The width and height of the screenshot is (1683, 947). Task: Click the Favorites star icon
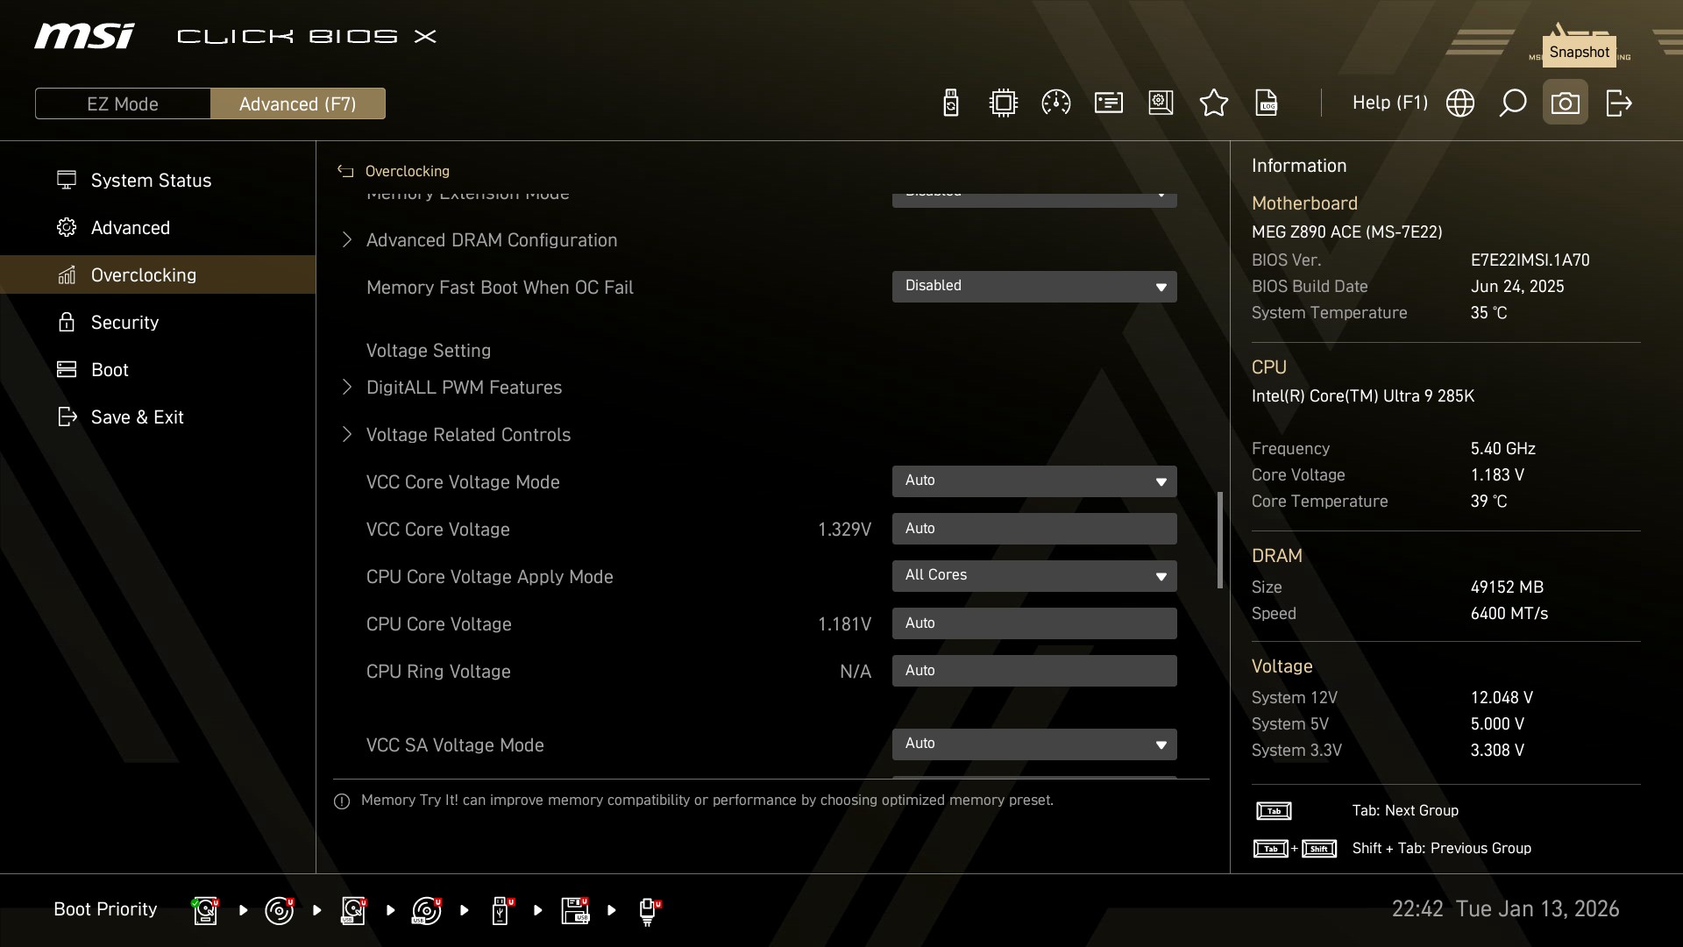pyautogui.click(x=1213, y=103)
